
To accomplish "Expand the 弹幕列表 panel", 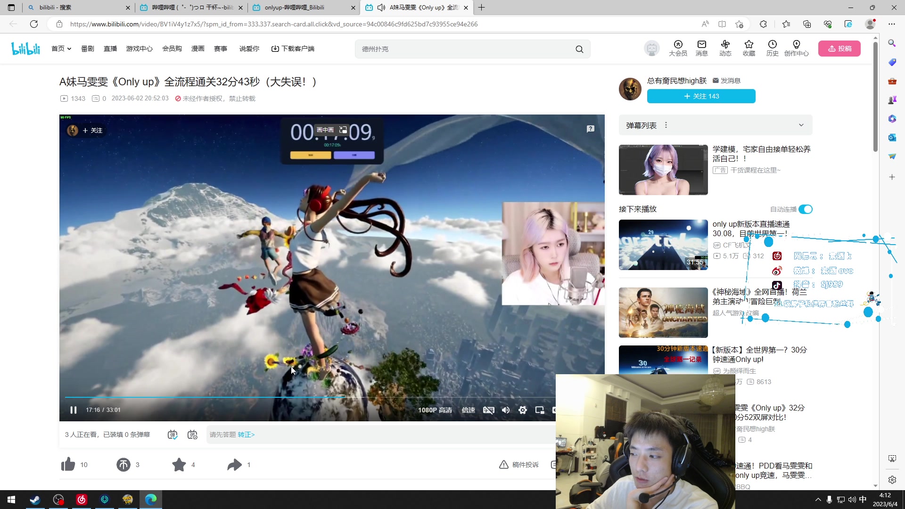I will (x=801, y=125).
